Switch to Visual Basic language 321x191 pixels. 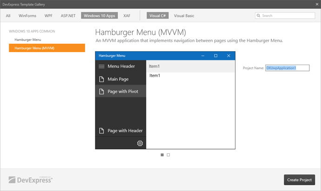coord(184,16)
